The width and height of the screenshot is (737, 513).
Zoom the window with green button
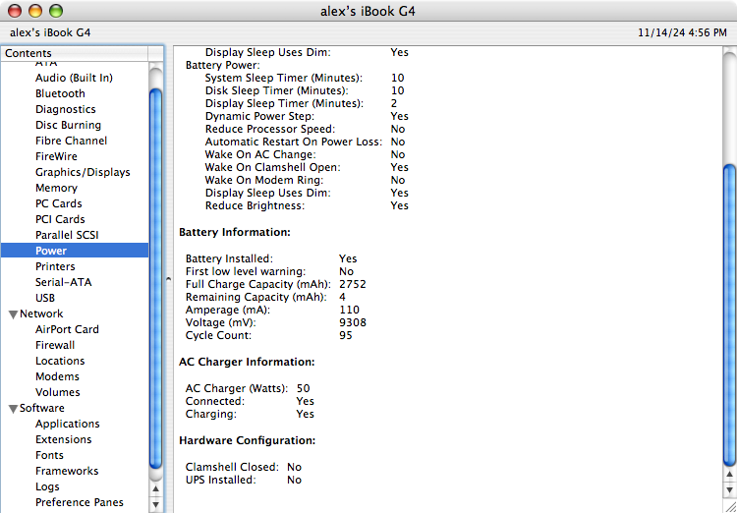56,11
